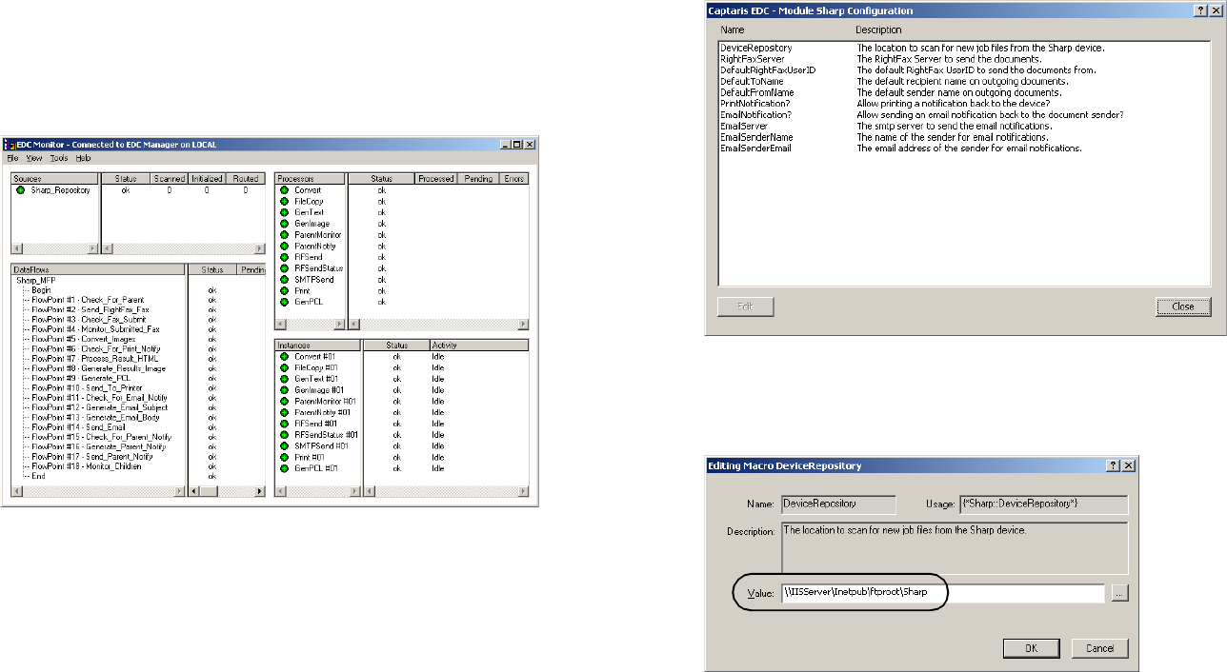1227x672 pixels.
Task: Select the Sharp_MFP dataflow root node
Action: 36,280
